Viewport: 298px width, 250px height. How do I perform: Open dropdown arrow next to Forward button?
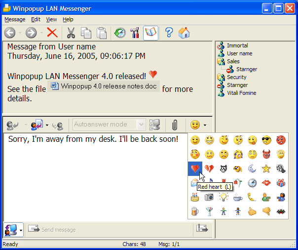(x=41, y=33)
